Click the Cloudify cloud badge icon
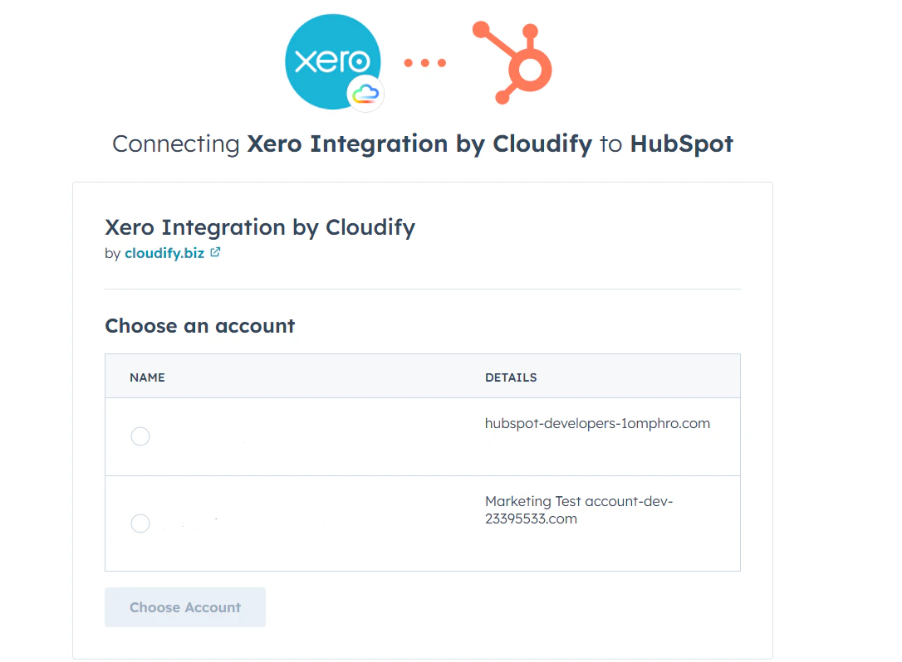Screen dimensions: 902x662 pos(365,93)
